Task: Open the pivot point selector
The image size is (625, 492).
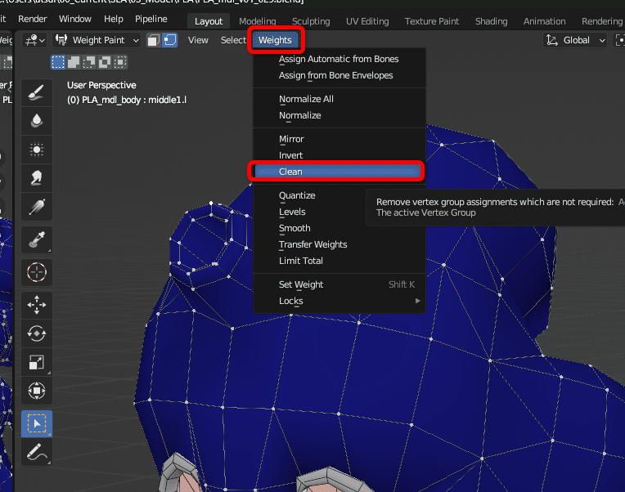Action: [619, 40]
